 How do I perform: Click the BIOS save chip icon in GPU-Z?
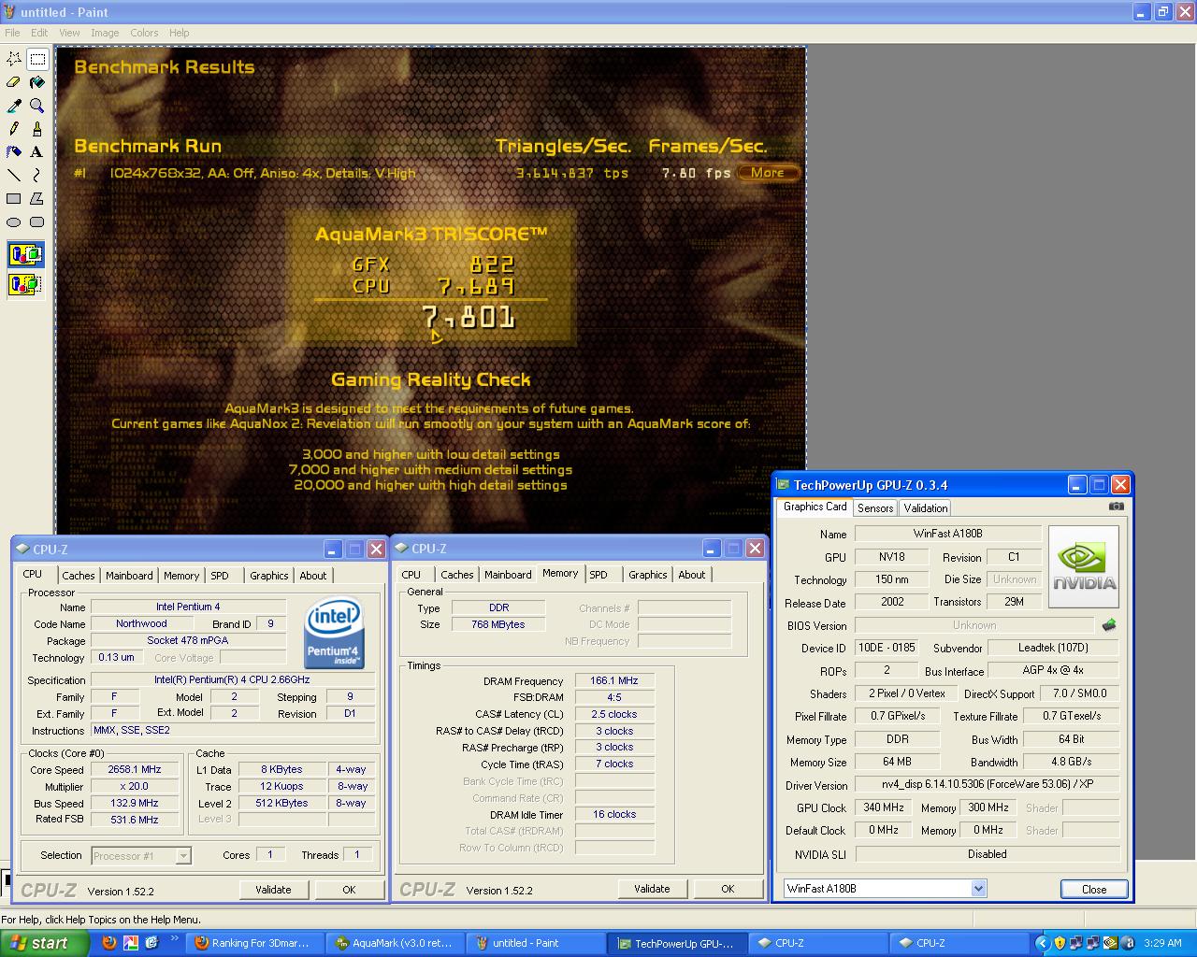[x=1109, y=625]
